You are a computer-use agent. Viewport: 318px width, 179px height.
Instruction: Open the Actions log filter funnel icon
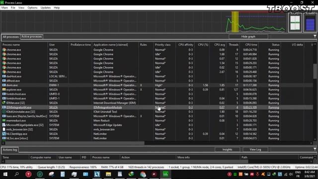click(315, 149)
